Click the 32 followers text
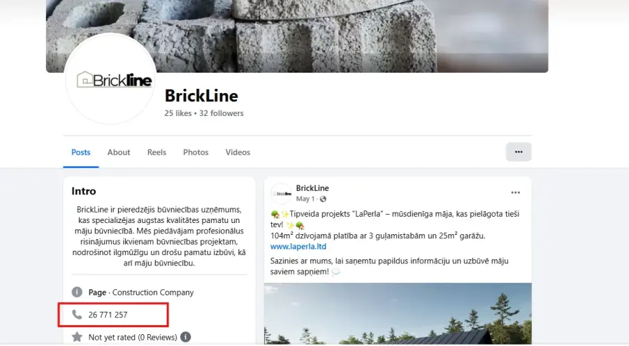The width and height of the screenshot is (629, 346). (222, 113)
